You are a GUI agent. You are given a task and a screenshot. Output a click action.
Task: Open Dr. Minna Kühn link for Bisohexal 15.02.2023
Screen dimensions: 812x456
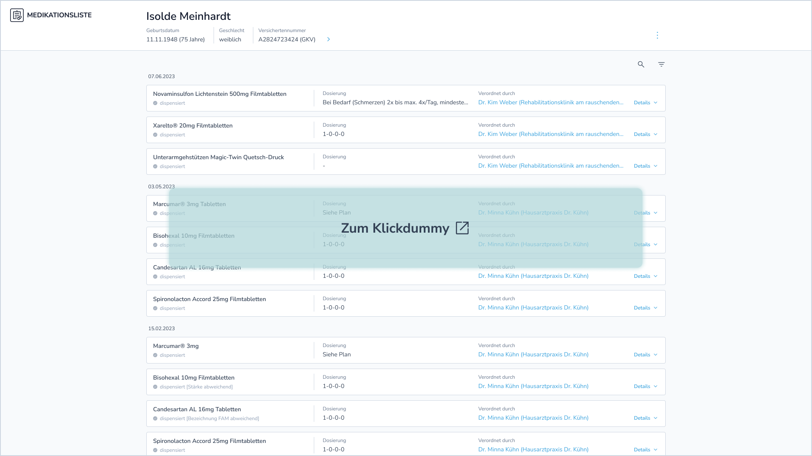(533, 386)
